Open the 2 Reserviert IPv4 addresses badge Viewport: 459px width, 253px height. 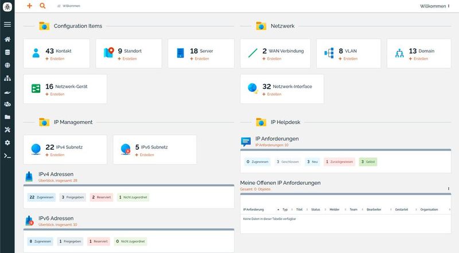pyautogui.click(x=102, y=197)
